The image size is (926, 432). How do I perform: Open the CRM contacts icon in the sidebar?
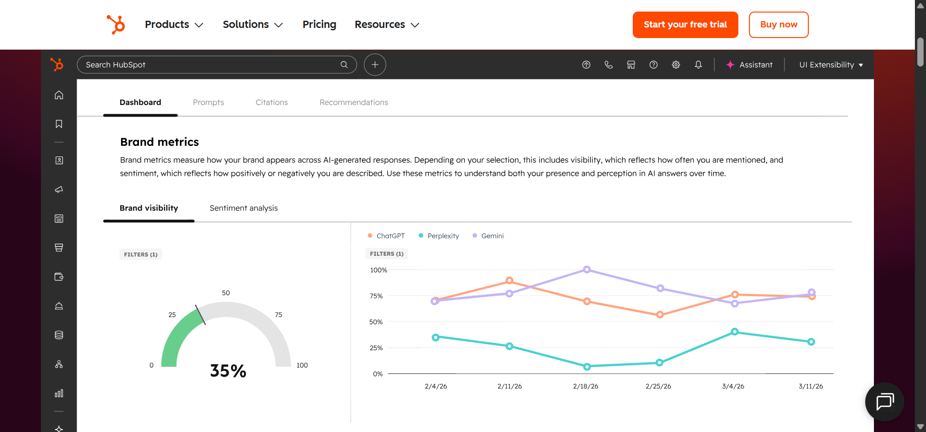point(59,160)
